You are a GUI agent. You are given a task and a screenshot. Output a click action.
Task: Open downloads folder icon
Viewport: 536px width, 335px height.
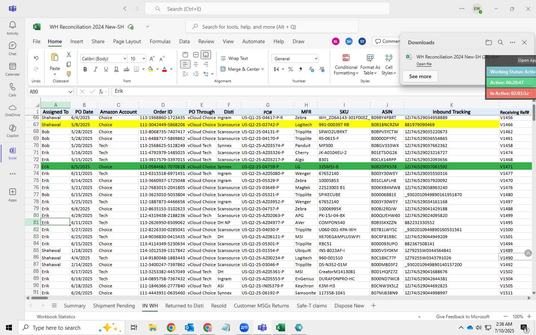pyautogui.click(x=489, y=42)
